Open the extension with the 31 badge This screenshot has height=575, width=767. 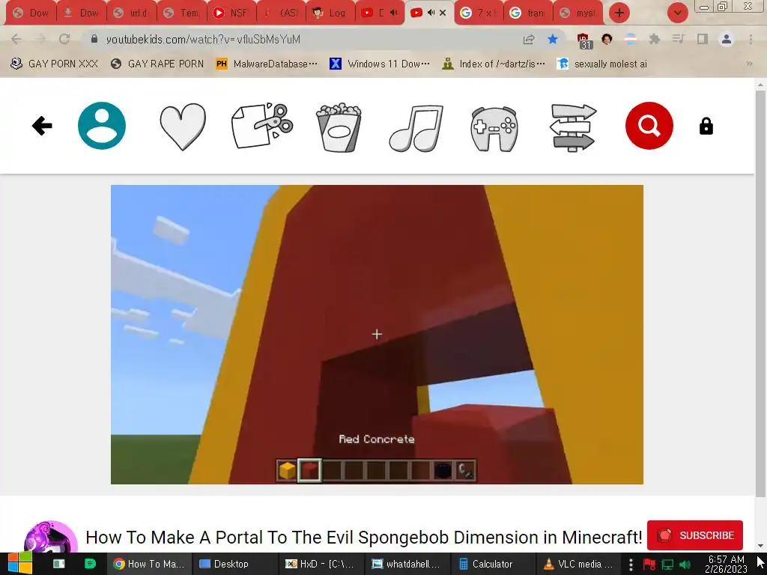[583, 40]
